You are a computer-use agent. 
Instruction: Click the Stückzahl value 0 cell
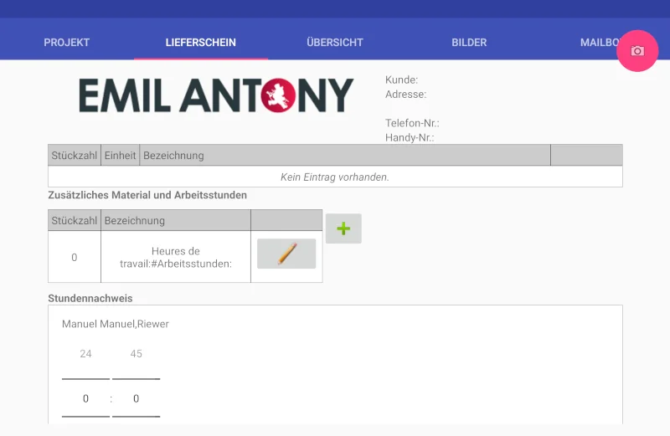click(x=75, y=257)
